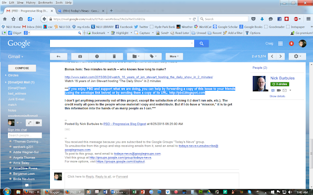The height and width of the screenshot is (195, 313).
Task: Open the Gmail product switcher dropdown
Action: (16, 57)
